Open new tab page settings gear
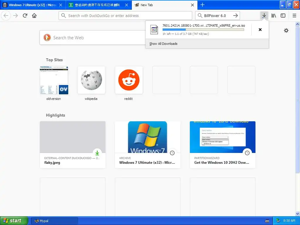This screenshot has width=300, height=225. (286, 30)
